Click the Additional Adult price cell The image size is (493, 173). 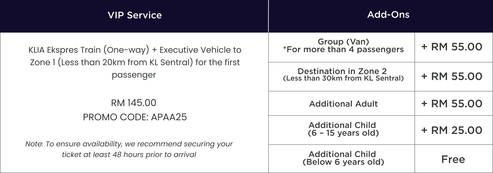452,104
